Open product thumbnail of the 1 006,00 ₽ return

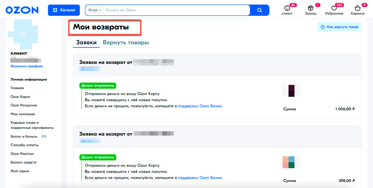pyautogui.click(x=292, y=91)
